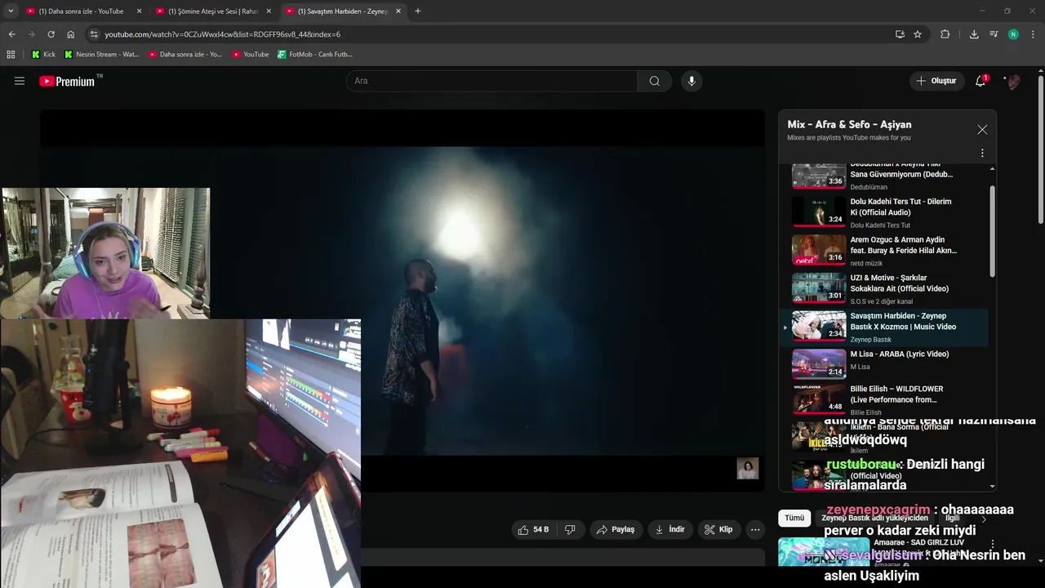Switch to the Daha sonra izle tab
Viewport: 1045px width, 588px height.
(82, 11)
